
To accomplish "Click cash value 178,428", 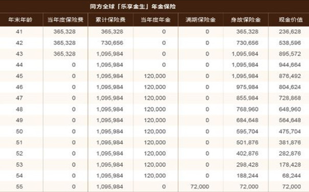I will coord(290,164).
